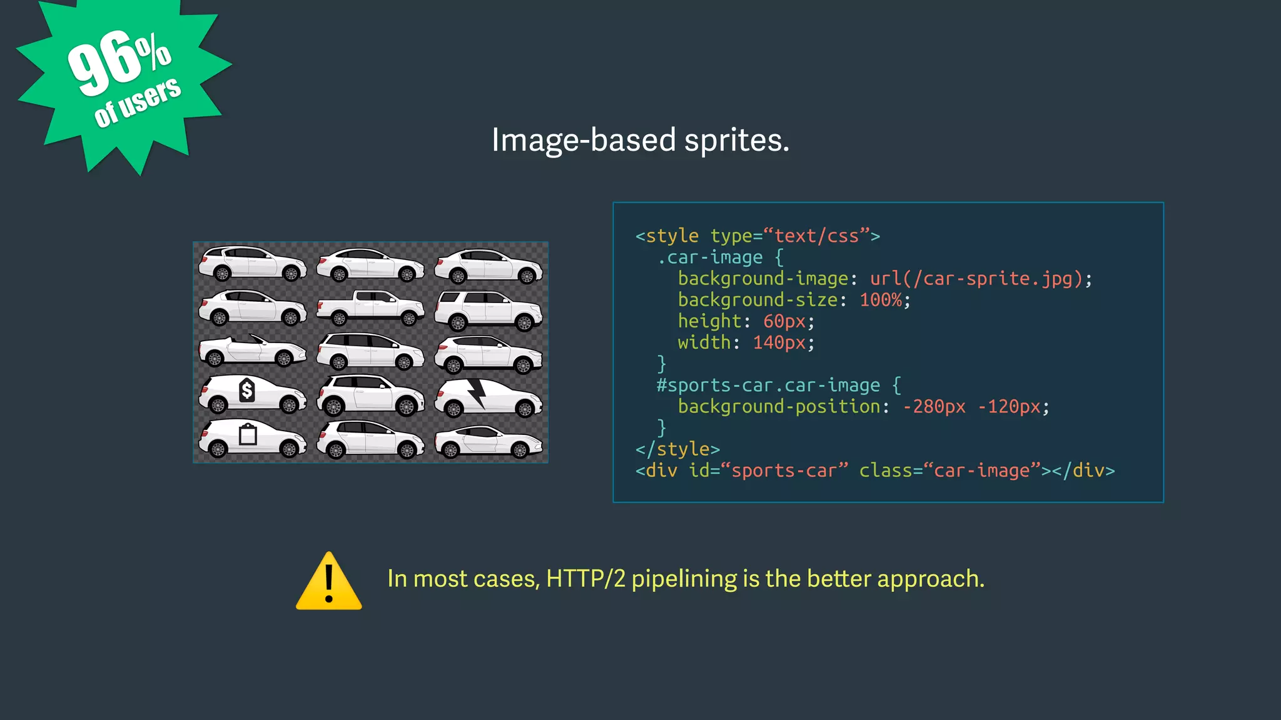Select the boxy SUV beside the pickup truck

coord(489,310)
